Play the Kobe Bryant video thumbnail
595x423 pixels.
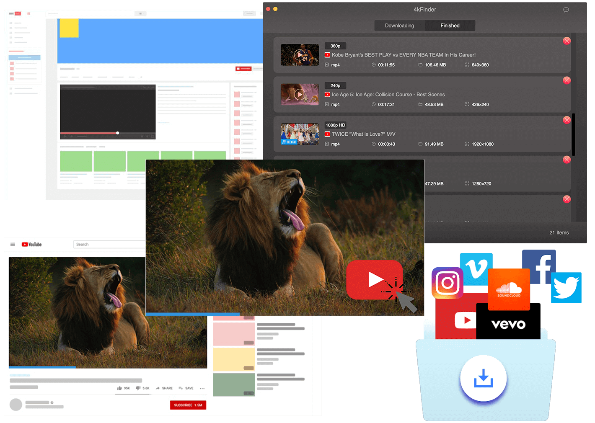pos(300,55)
